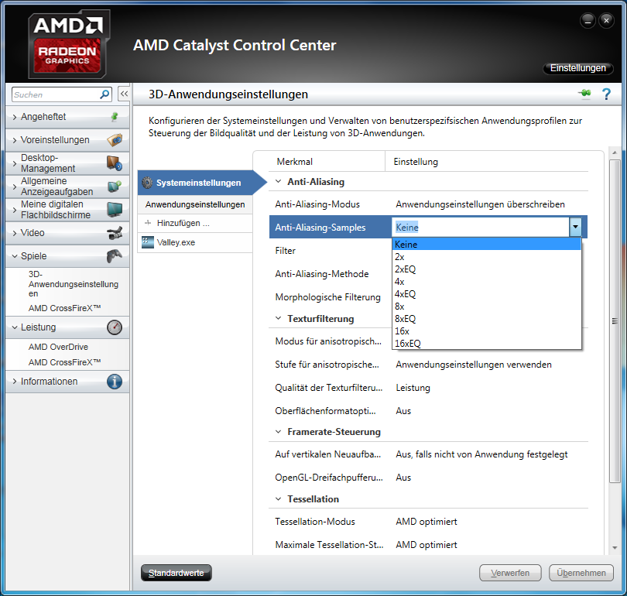Click the Voreinstellungen preset icon
The width and height of the screenshot is (627, 596).
[x=115, y=140]
